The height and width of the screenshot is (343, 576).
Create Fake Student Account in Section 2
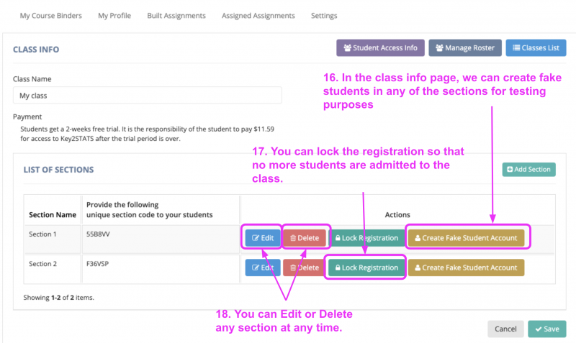tap(466, 267)
